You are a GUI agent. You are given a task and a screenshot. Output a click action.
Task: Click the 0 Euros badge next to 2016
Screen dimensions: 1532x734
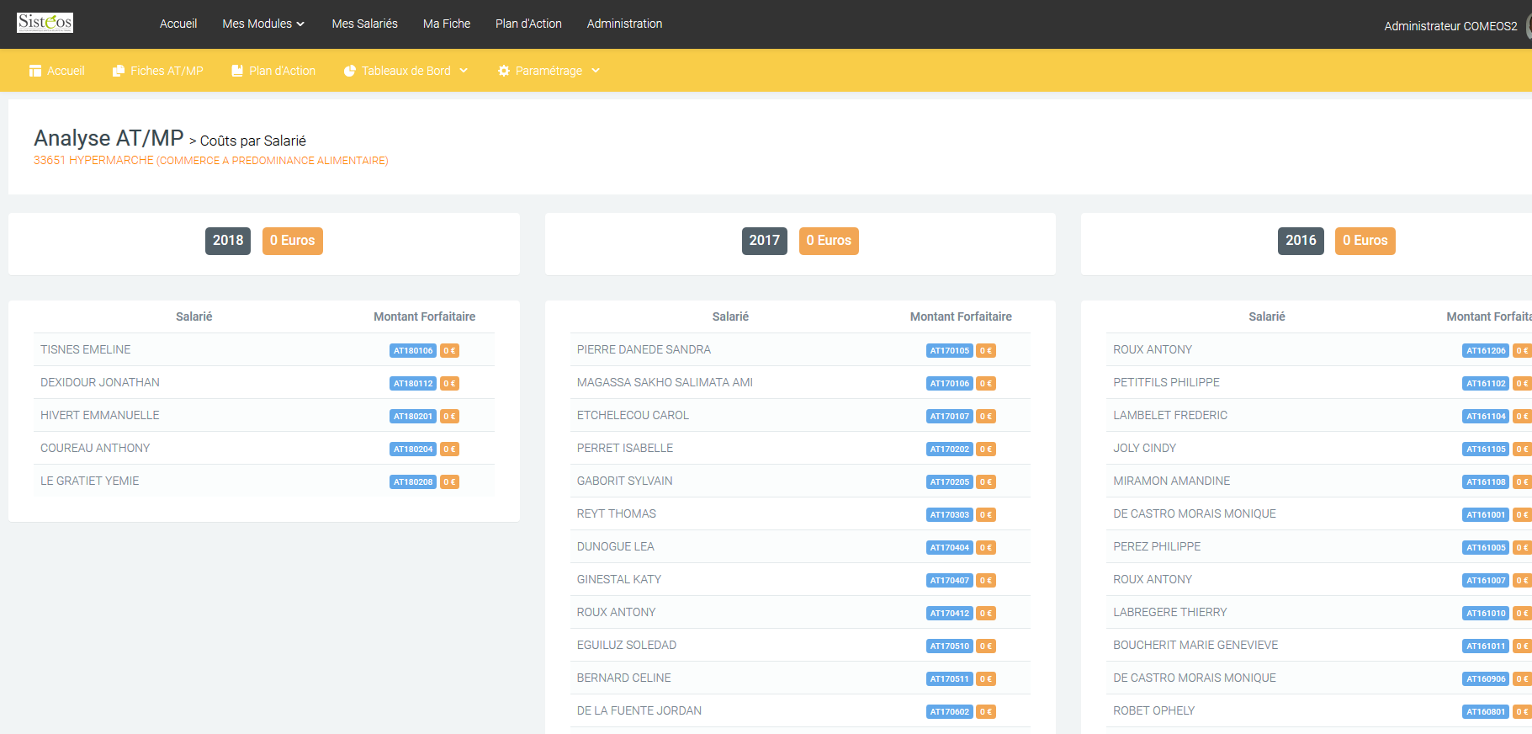[x=1365, y=241]
